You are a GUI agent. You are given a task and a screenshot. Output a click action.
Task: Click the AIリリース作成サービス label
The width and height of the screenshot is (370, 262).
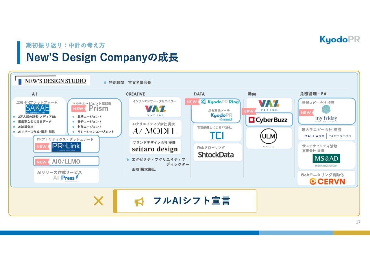click(x=60, y=172)
